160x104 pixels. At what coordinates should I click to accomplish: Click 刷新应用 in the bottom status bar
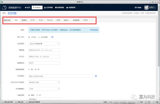tap(19, 102)
